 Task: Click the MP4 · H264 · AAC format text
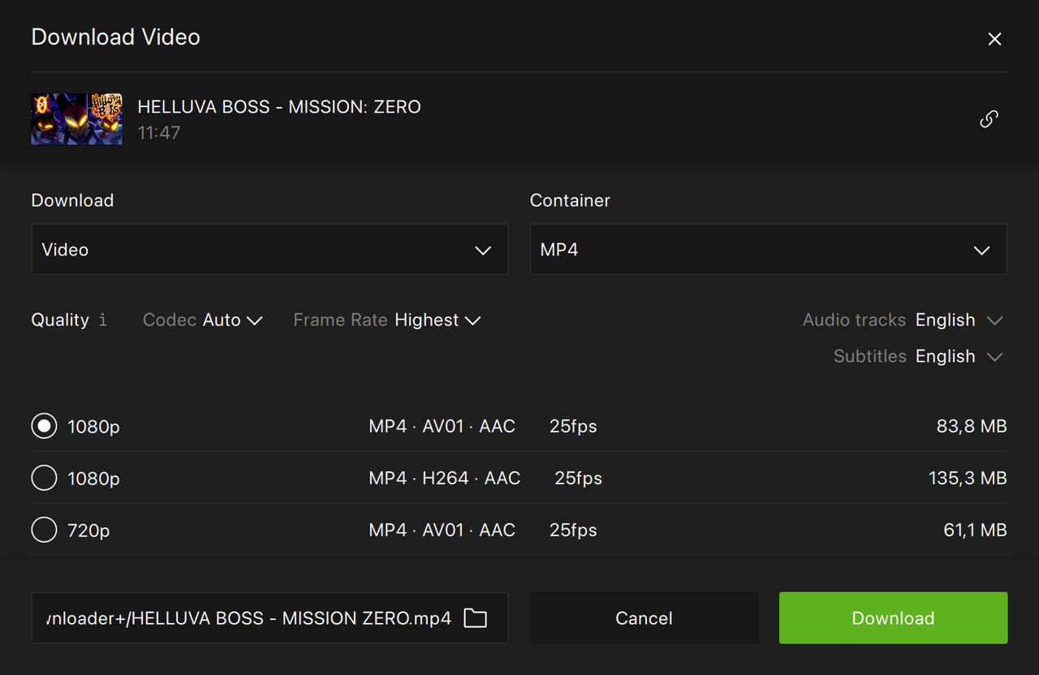tap(444, 479)
